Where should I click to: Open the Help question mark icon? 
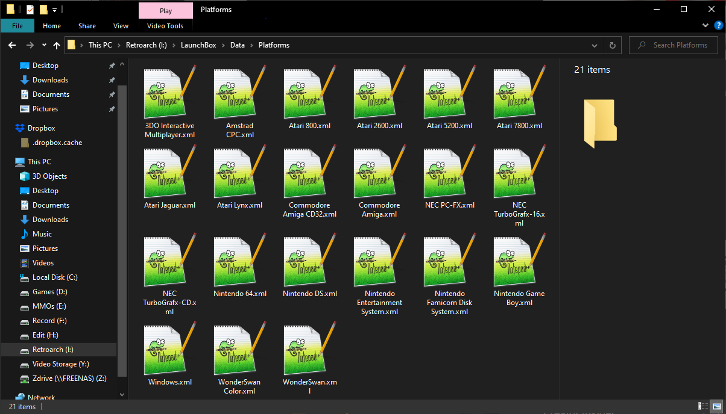(x=718, y=26)
